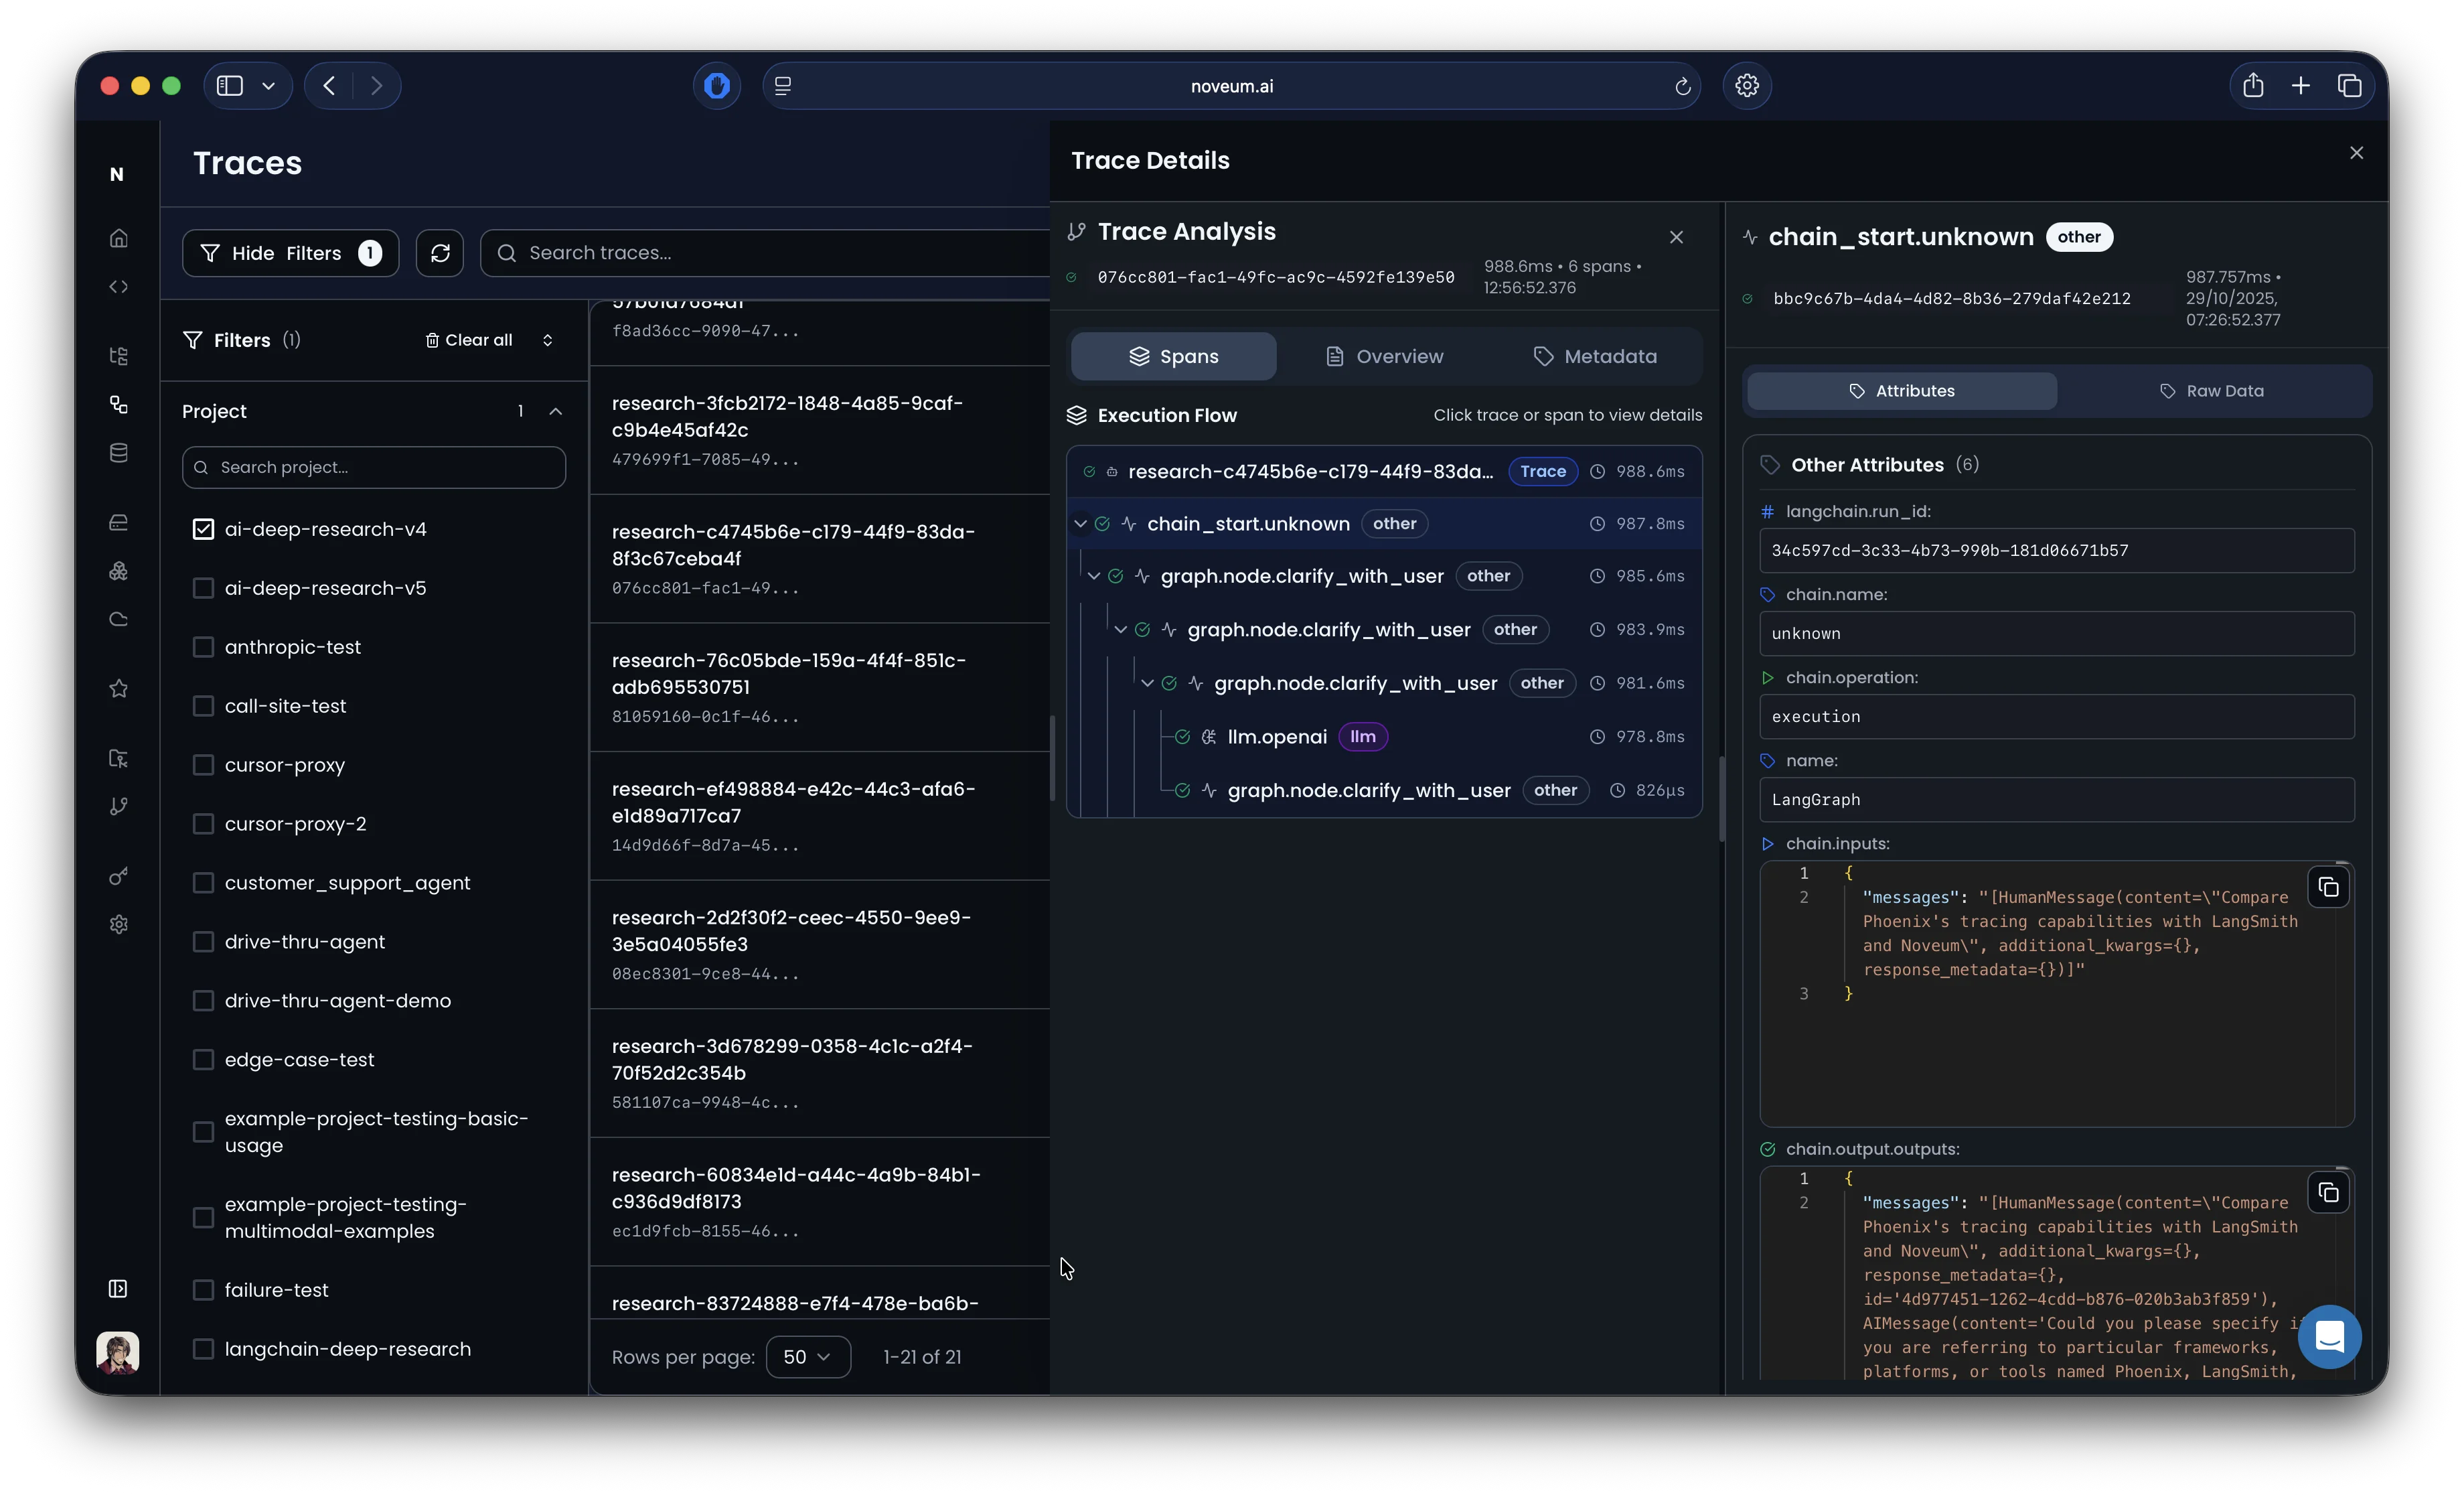This screenshot has height=1495, width=2464.
Task: Collapse the chain_start.unknown span node
Action: [x=1080, y=523]
